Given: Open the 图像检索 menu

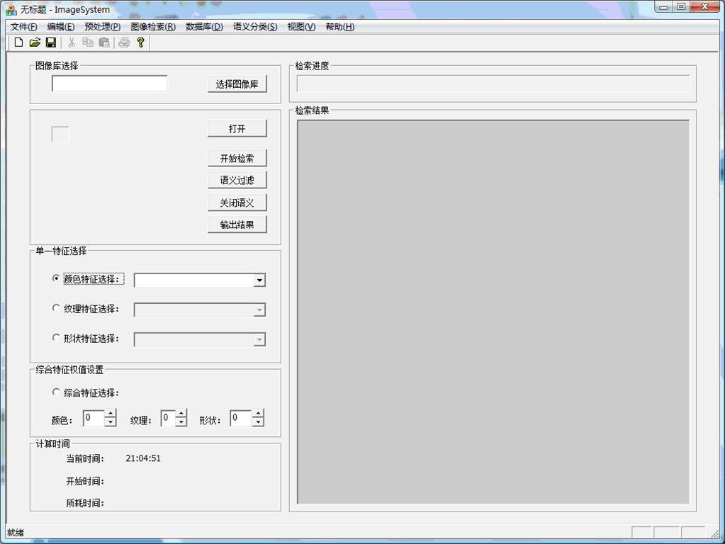Looking at the screenshot, I should tap(152, 27).
